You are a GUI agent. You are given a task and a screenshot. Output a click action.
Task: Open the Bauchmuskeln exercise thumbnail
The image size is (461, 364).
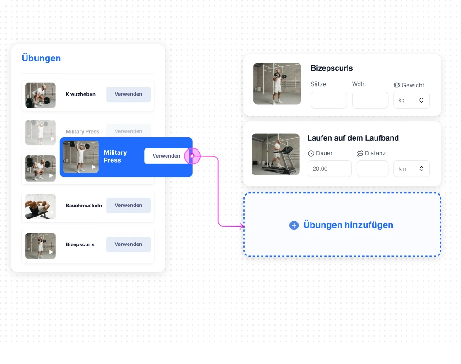(40, 206)
